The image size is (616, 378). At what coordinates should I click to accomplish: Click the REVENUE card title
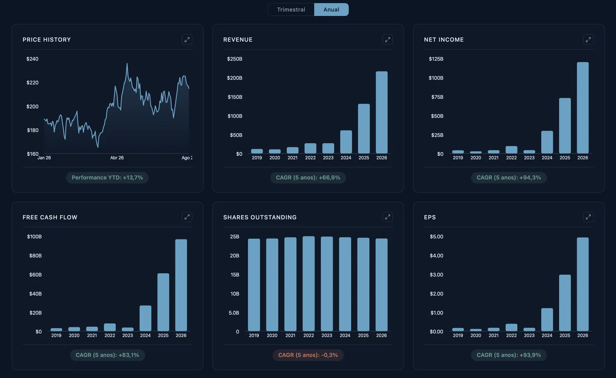coord(238,40)
